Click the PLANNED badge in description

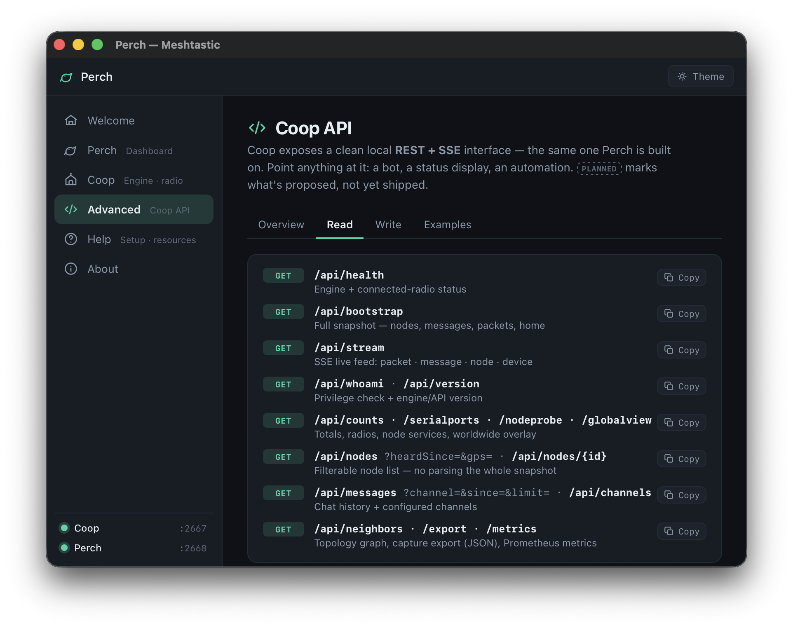coord(599,168)
